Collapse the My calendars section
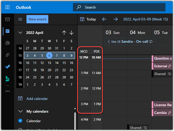 [x=20, y=111]
